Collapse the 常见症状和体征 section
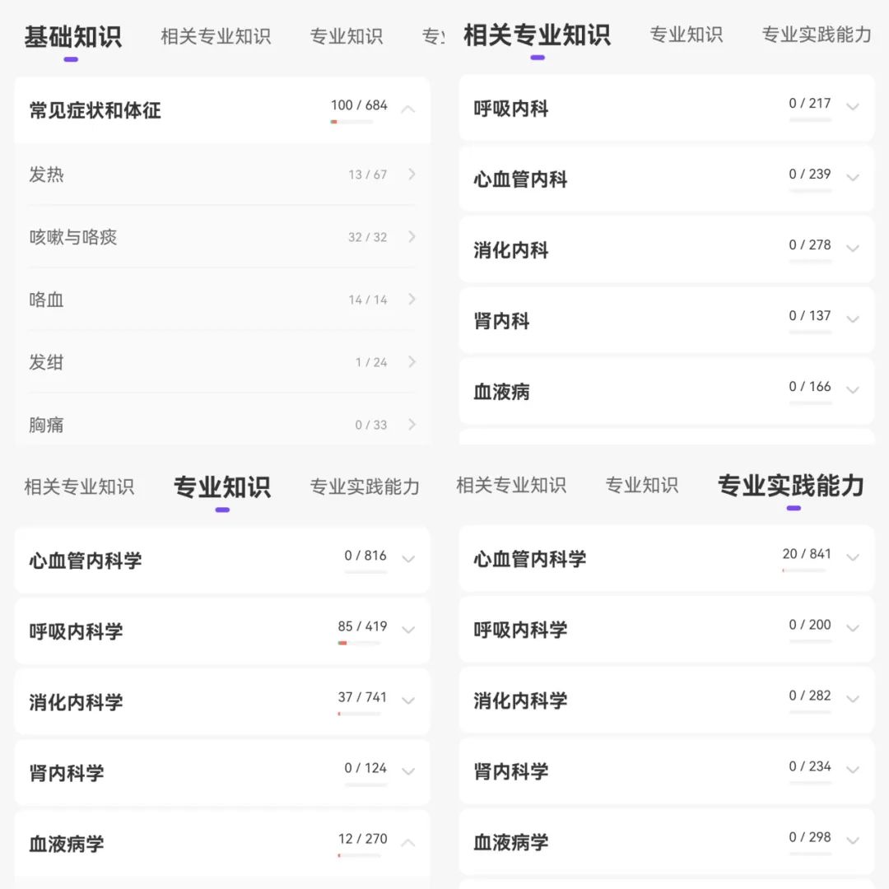Screen dimensions: 889x889 pos(408,109)
